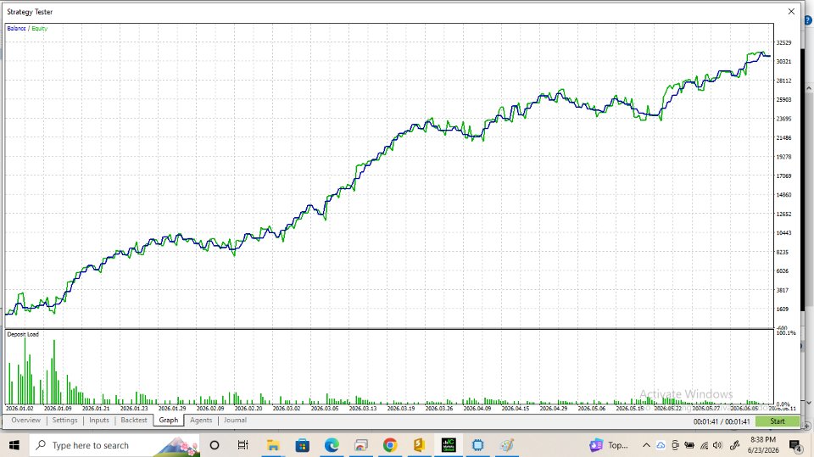Launch Google Chrome from the taskbar

[390, 445]
